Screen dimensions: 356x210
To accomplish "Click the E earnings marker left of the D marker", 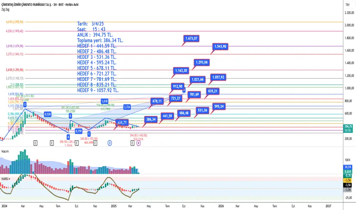I will [x=95, y=143].
